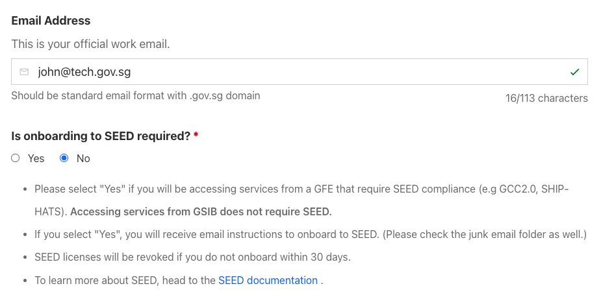601x297 pixels.
Task: Click bold text about GSIB not requiring SEED
Action: (x=201, y=211)
